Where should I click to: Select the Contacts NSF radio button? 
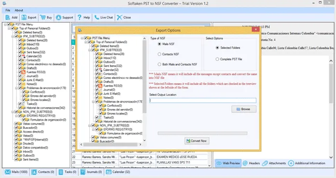click(x=159, y=54)
